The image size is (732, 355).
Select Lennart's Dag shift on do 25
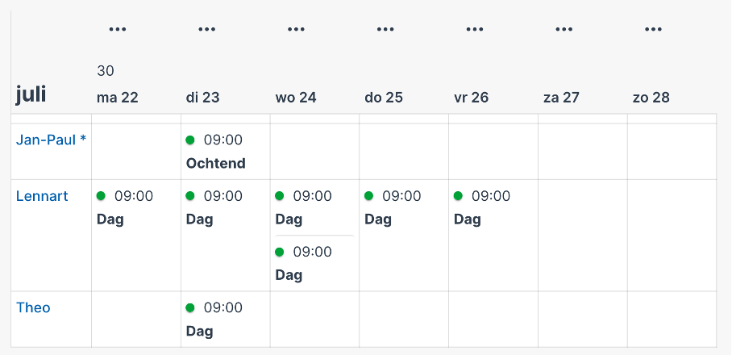coord(404,207)
